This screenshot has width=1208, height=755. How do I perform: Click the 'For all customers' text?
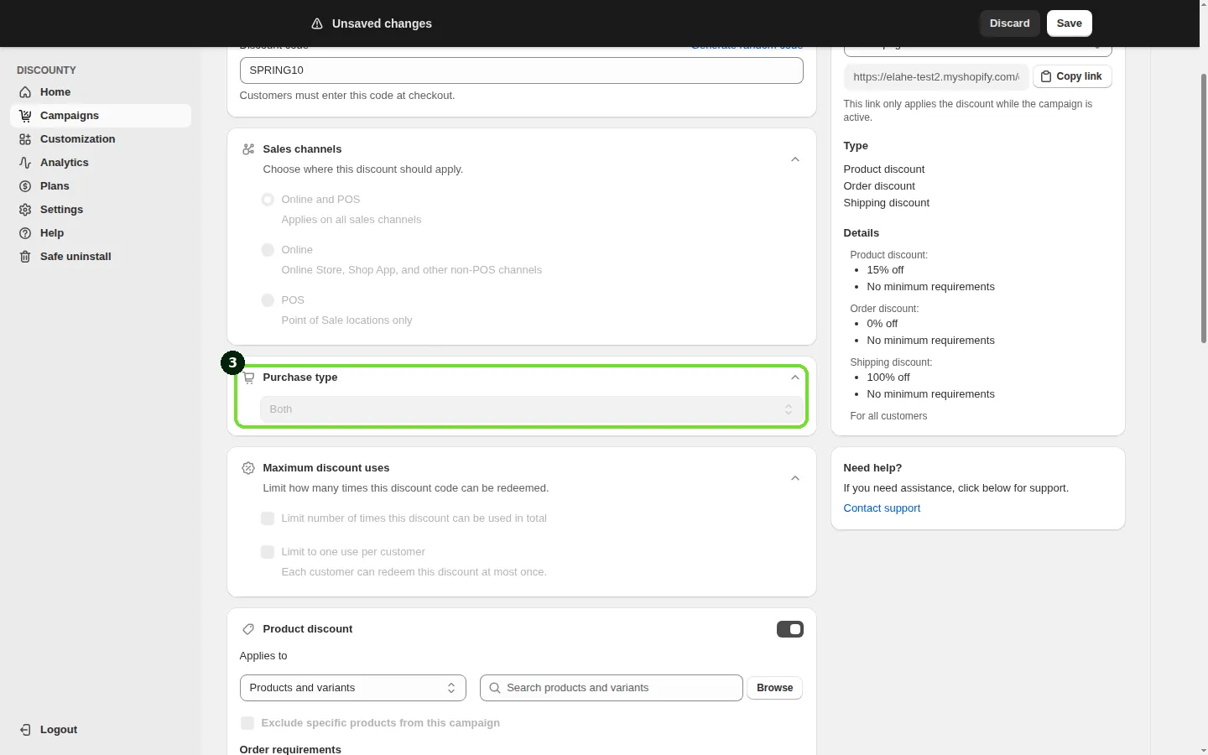tap(888, 416)
